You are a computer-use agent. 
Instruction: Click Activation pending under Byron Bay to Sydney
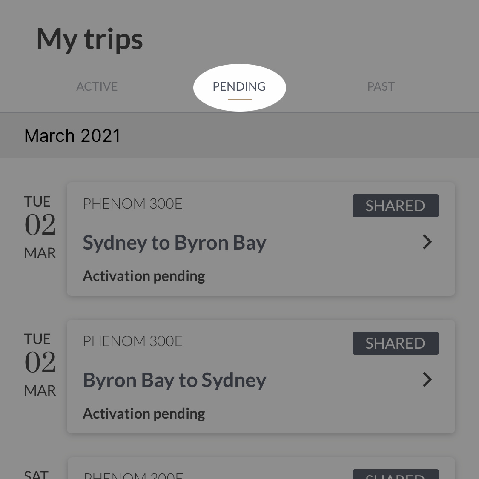click(x=143, y=414)
